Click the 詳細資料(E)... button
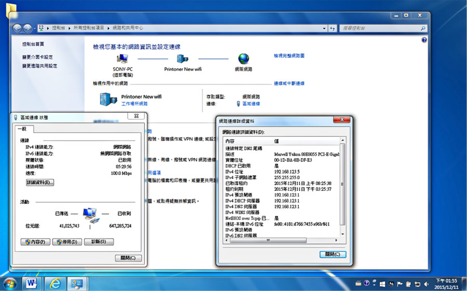Image resolution: width=467 pixels, height=291 pixels. point(40,182)
